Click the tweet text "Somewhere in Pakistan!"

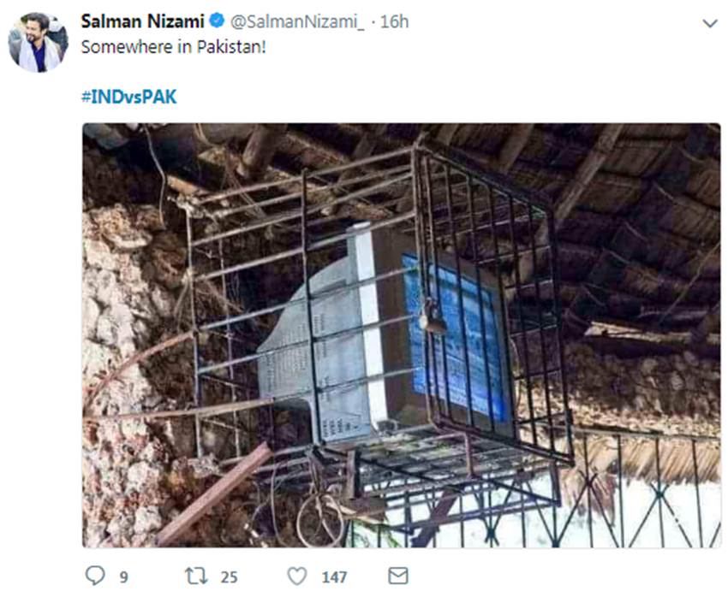pos(173,46)
